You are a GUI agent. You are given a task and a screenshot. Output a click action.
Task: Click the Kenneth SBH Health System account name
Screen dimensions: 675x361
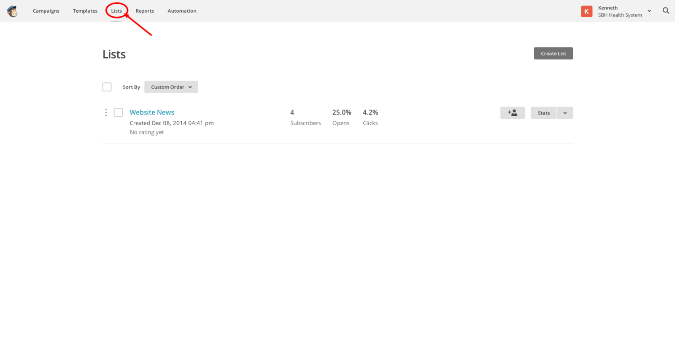pos(619,11)
